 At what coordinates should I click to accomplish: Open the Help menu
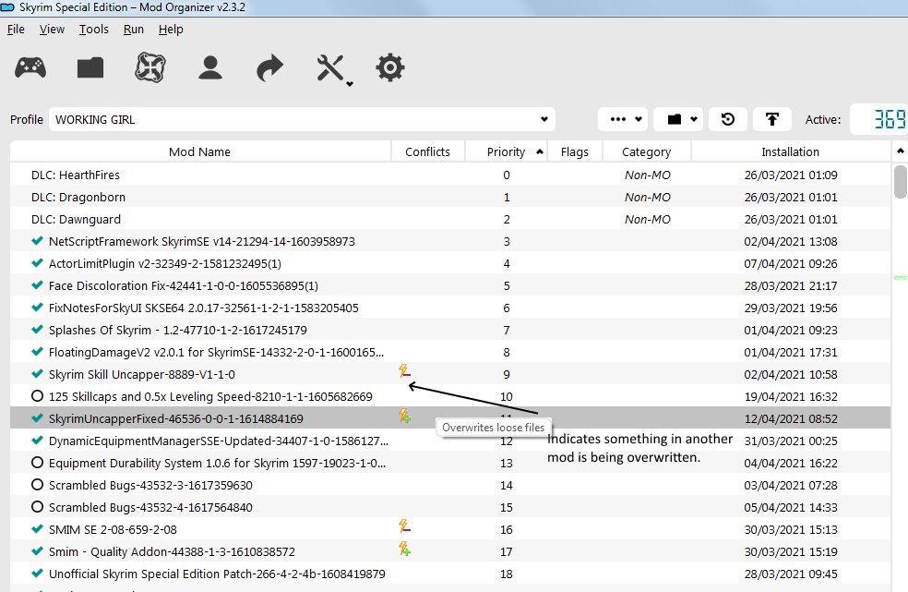[x=171, y=29]
